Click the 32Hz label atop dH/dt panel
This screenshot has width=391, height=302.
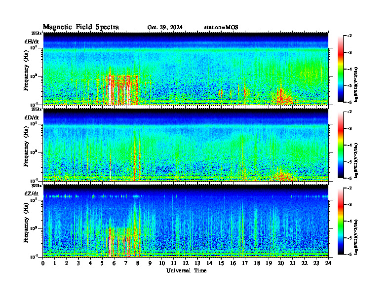click(37, 33)
